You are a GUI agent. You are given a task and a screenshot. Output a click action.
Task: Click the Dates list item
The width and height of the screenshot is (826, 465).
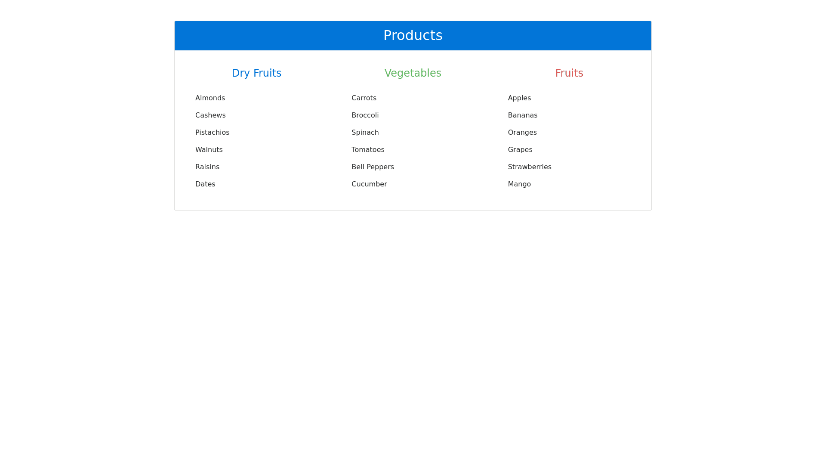coord(205,184)
